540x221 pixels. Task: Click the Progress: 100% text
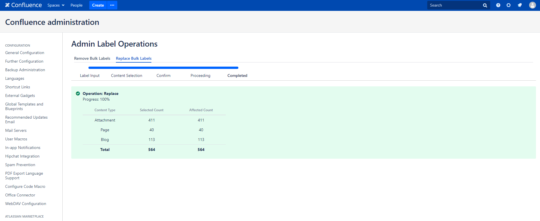(x=96, y=99)
